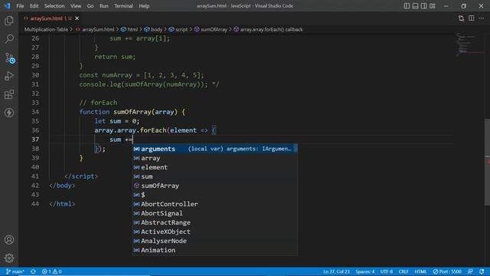Click the open changes icon in editor toolbar

pyautogui.click(x=461, y=18)
